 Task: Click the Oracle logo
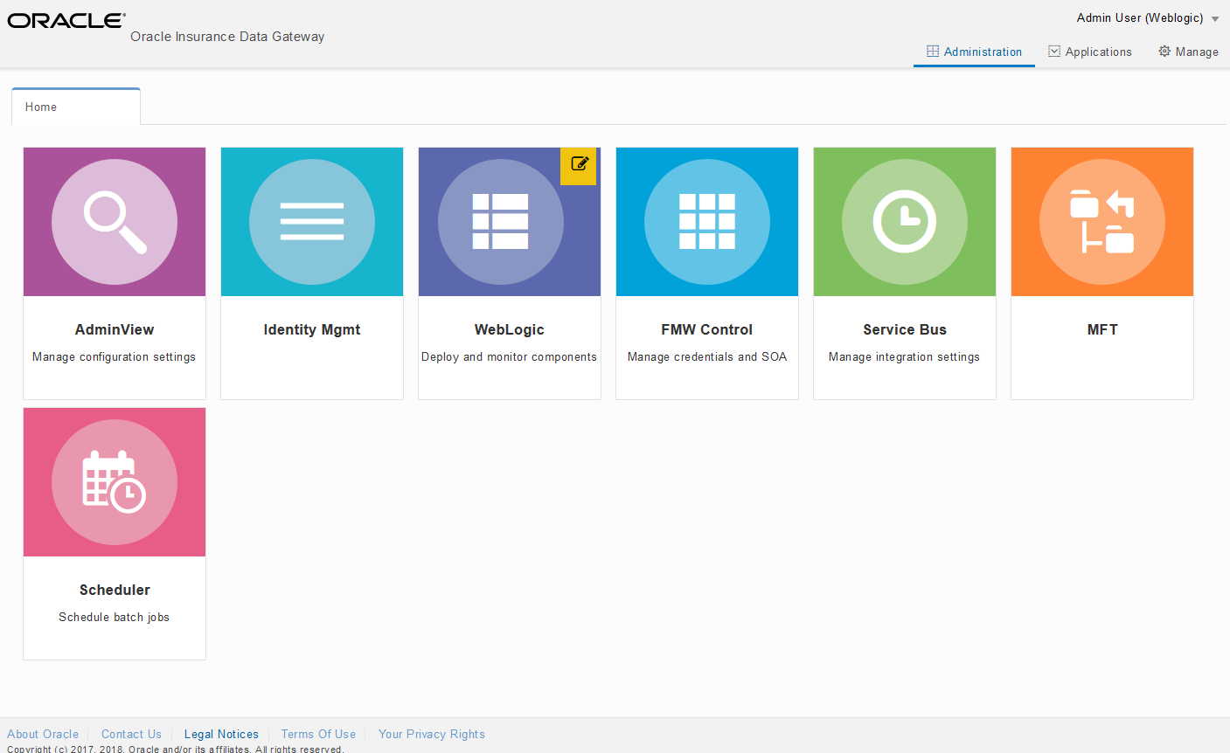[66, 19]
